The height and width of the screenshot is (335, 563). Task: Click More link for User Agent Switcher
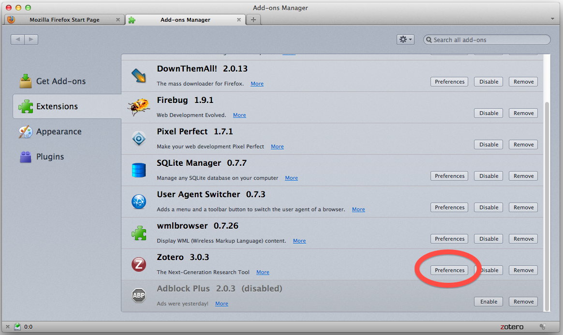click(x=358, y=209)
